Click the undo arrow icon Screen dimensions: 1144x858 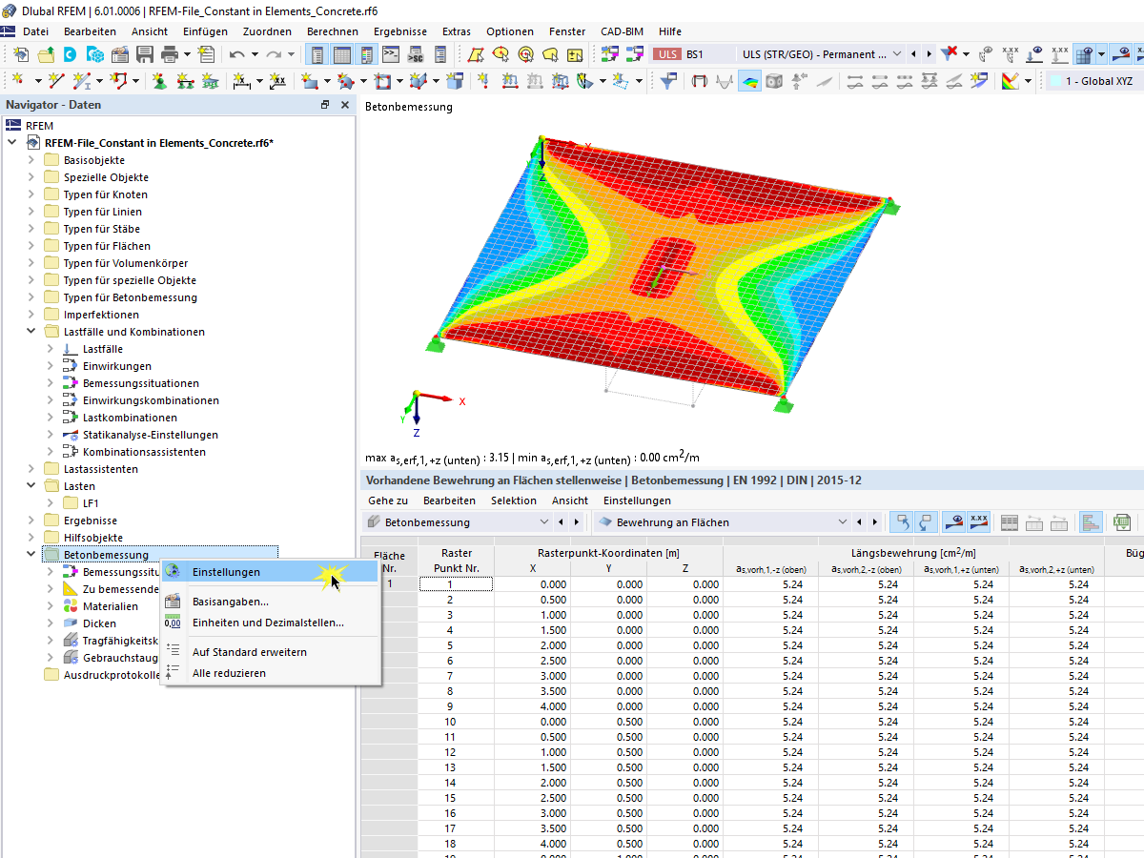(x=237, y=54)
